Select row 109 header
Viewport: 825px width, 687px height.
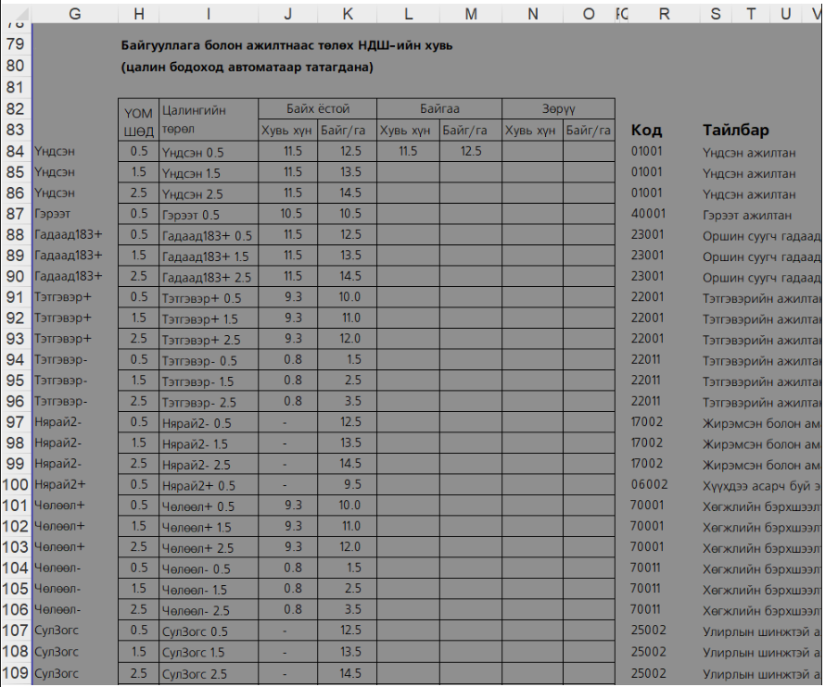(x=15, y=672)
